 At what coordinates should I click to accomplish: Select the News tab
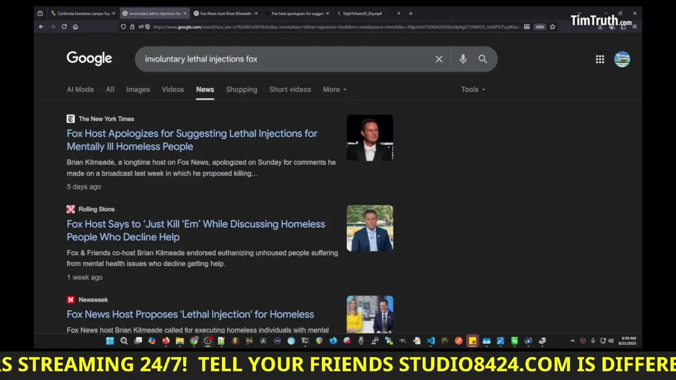tap(205, 89)
